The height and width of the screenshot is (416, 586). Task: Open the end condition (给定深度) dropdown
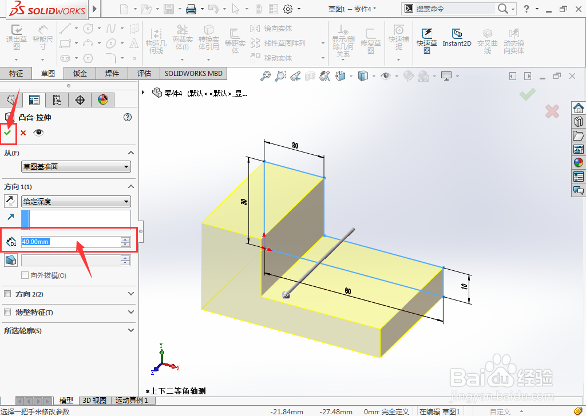point(76,202)
